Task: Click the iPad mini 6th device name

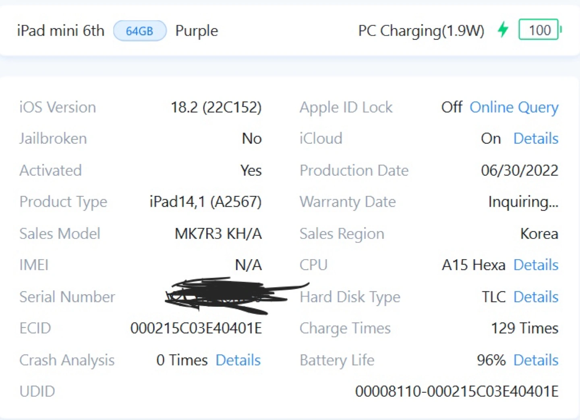Action: pos(61,31)
